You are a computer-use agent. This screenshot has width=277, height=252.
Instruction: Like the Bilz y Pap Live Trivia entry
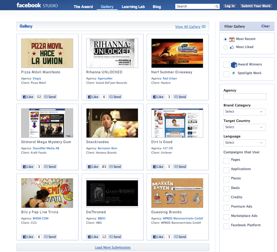coord(28,237)
